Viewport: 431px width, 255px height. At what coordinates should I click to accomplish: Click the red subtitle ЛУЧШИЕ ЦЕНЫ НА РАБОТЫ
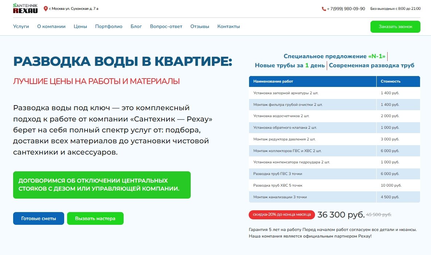tap(97, 81)
